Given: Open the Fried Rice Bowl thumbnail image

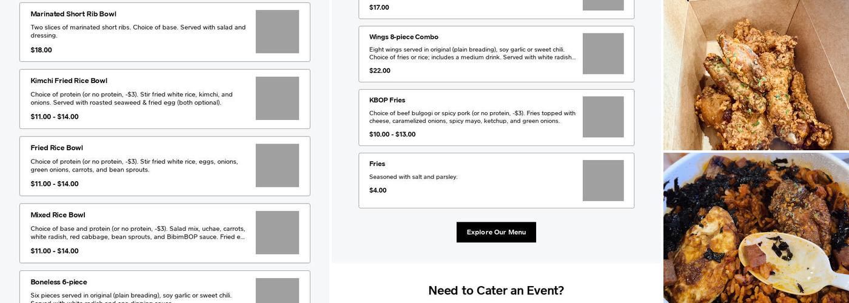Looking at the screenshot, I should 277,165.
